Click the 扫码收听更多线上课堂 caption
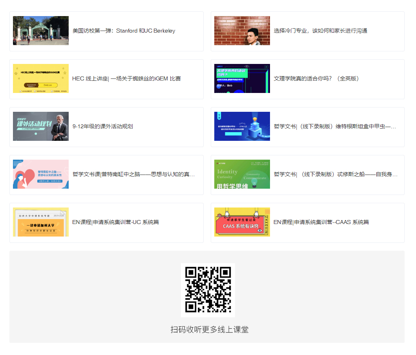The width and height of the screenshot is (416, 355). [x=209, y=330]
